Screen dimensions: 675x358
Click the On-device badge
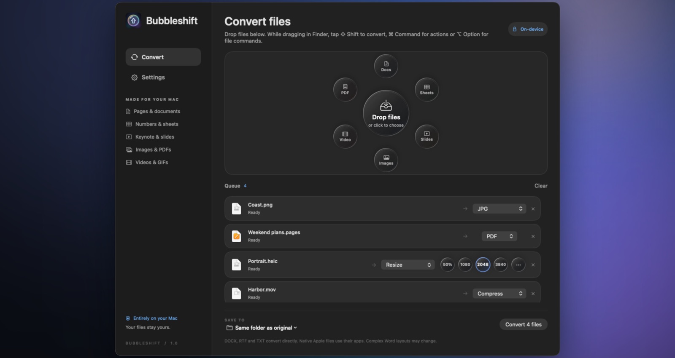[x=528, y=29]
